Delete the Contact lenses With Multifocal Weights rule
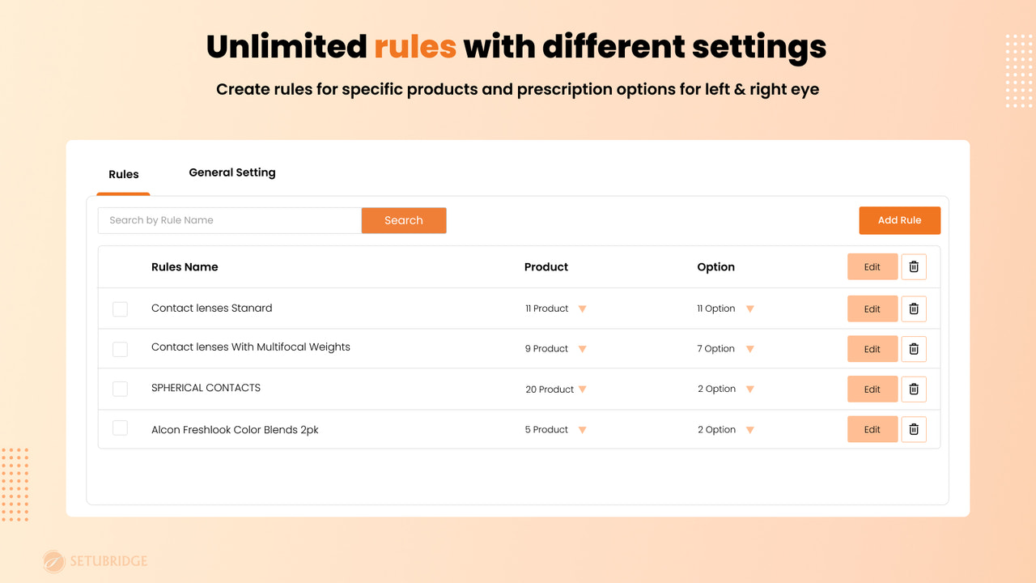Viewport: 1036px width, 583px height. [914, 348]
